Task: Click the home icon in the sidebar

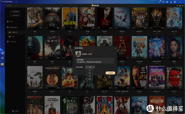Action: 8,22
